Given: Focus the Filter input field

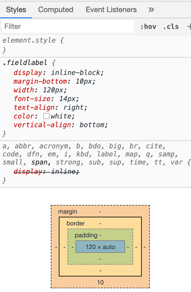Looking at the screenshot, I should coord(68,26).
